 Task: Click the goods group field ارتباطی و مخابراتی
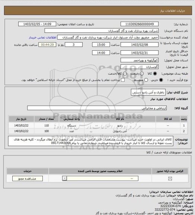click(x=97, y=108)
